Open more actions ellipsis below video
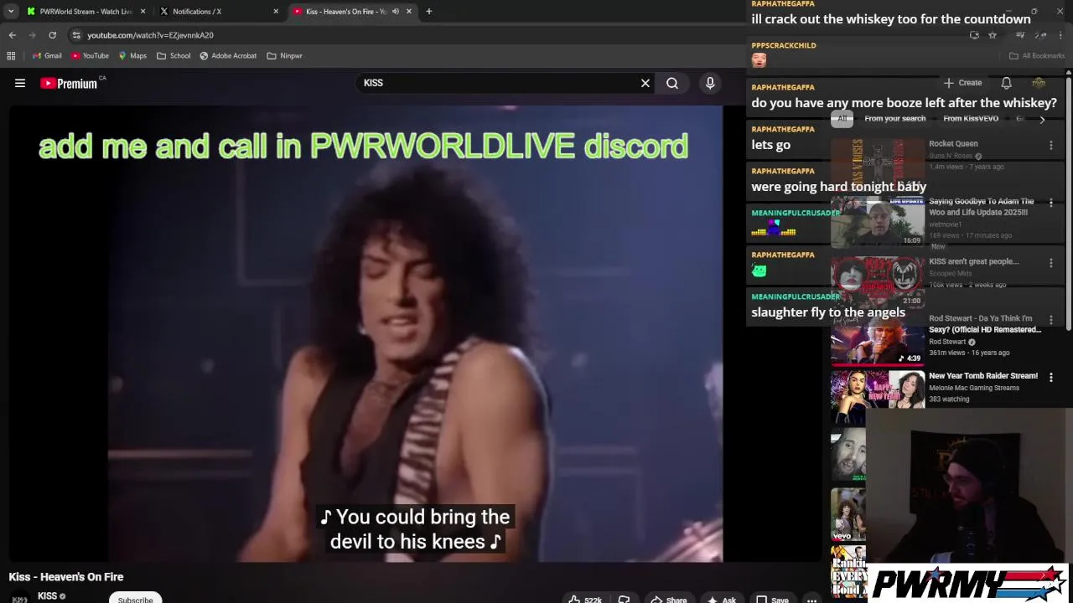1073x603 pixels. (x=811, y=599)
